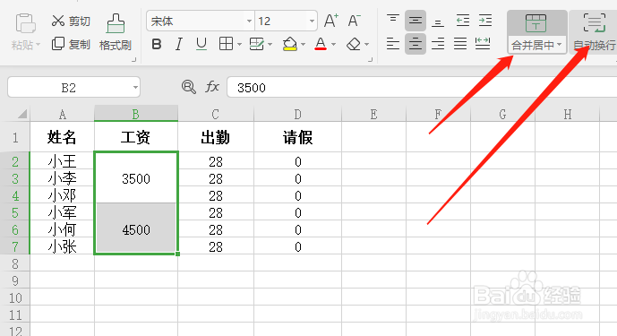Screen dimensions: 617x336
Task: Increase indent icon
Action: [x=485, y=21]
